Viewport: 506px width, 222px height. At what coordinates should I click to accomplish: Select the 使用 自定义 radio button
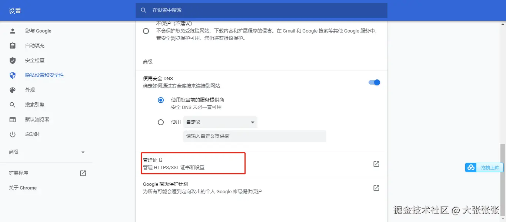(161, 122)
